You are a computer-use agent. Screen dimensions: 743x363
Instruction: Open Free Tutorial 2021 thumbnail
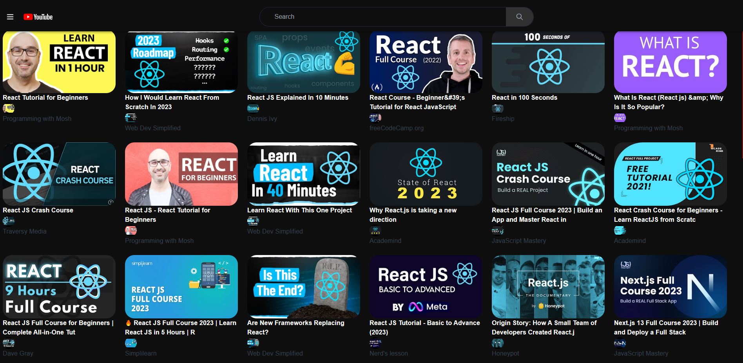[x=671, y=174]
